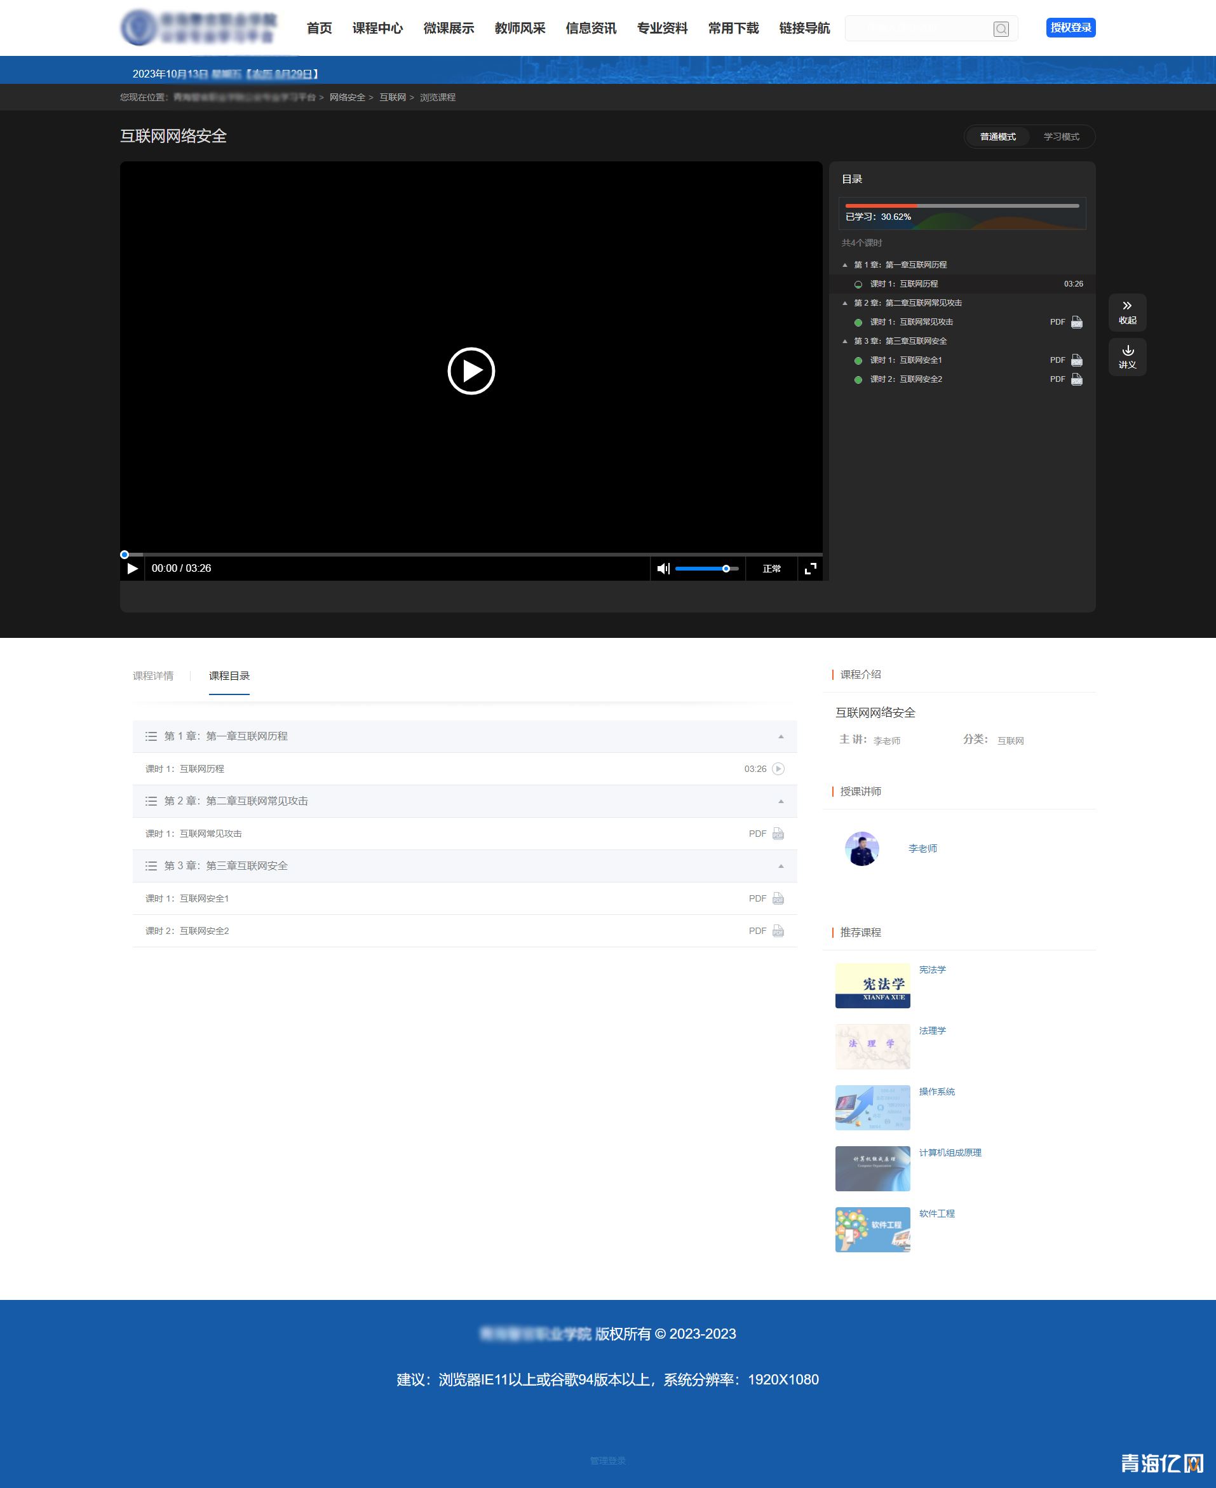Download handout via the 讲义 icon
The image size is (1216, 1488).
coord(1126,356)
